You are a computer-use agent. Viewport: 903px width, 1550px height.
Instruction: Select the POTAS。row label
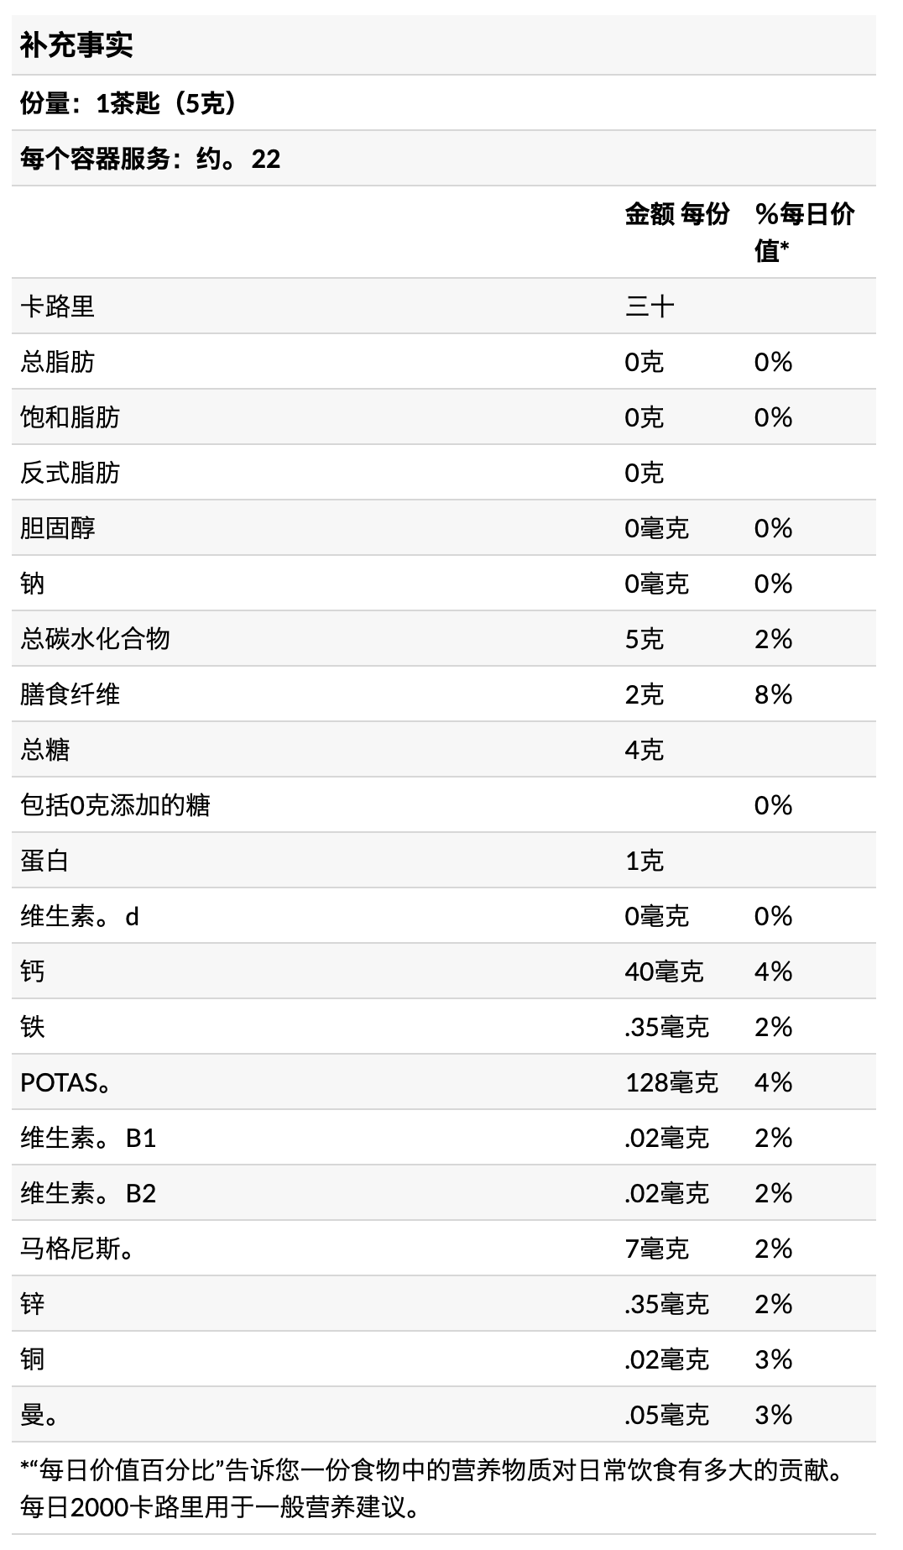click(x=65, y=1082)
